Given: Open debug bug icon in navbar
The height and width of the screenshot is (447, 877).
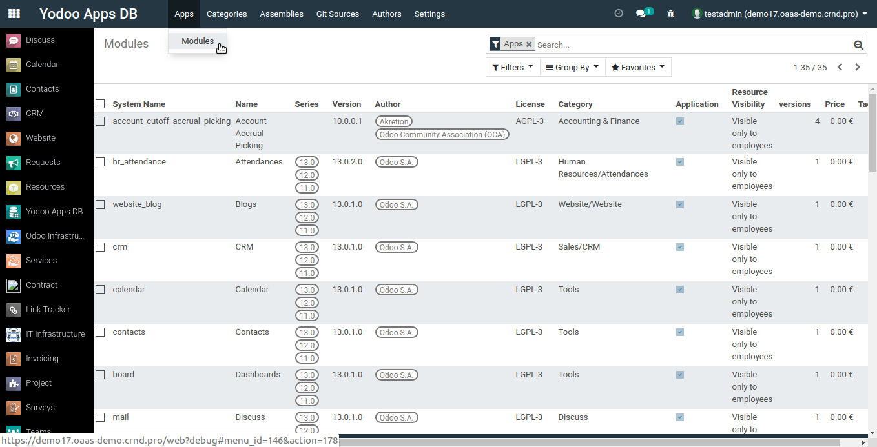Looking at the screenshot, I should pyautogui.click(x=670, y=14).
